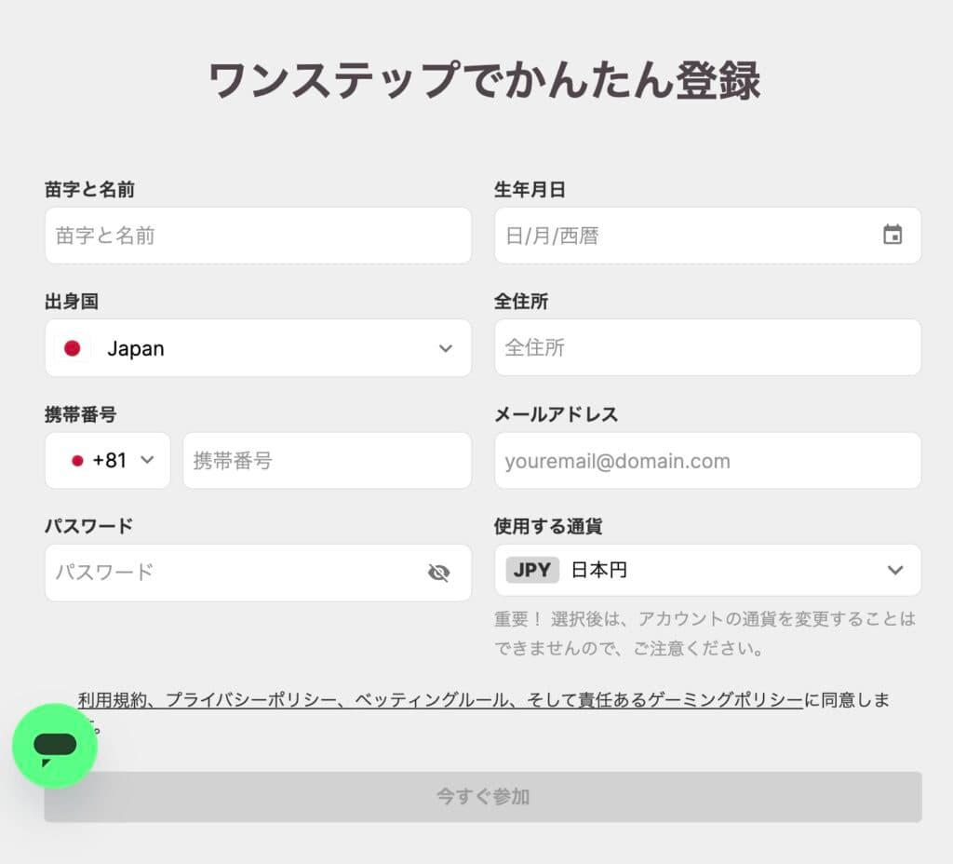Viewport: 953px width, 864px height.
Task: Select the 携帯番号 phone number input
Action: [327, 461]
